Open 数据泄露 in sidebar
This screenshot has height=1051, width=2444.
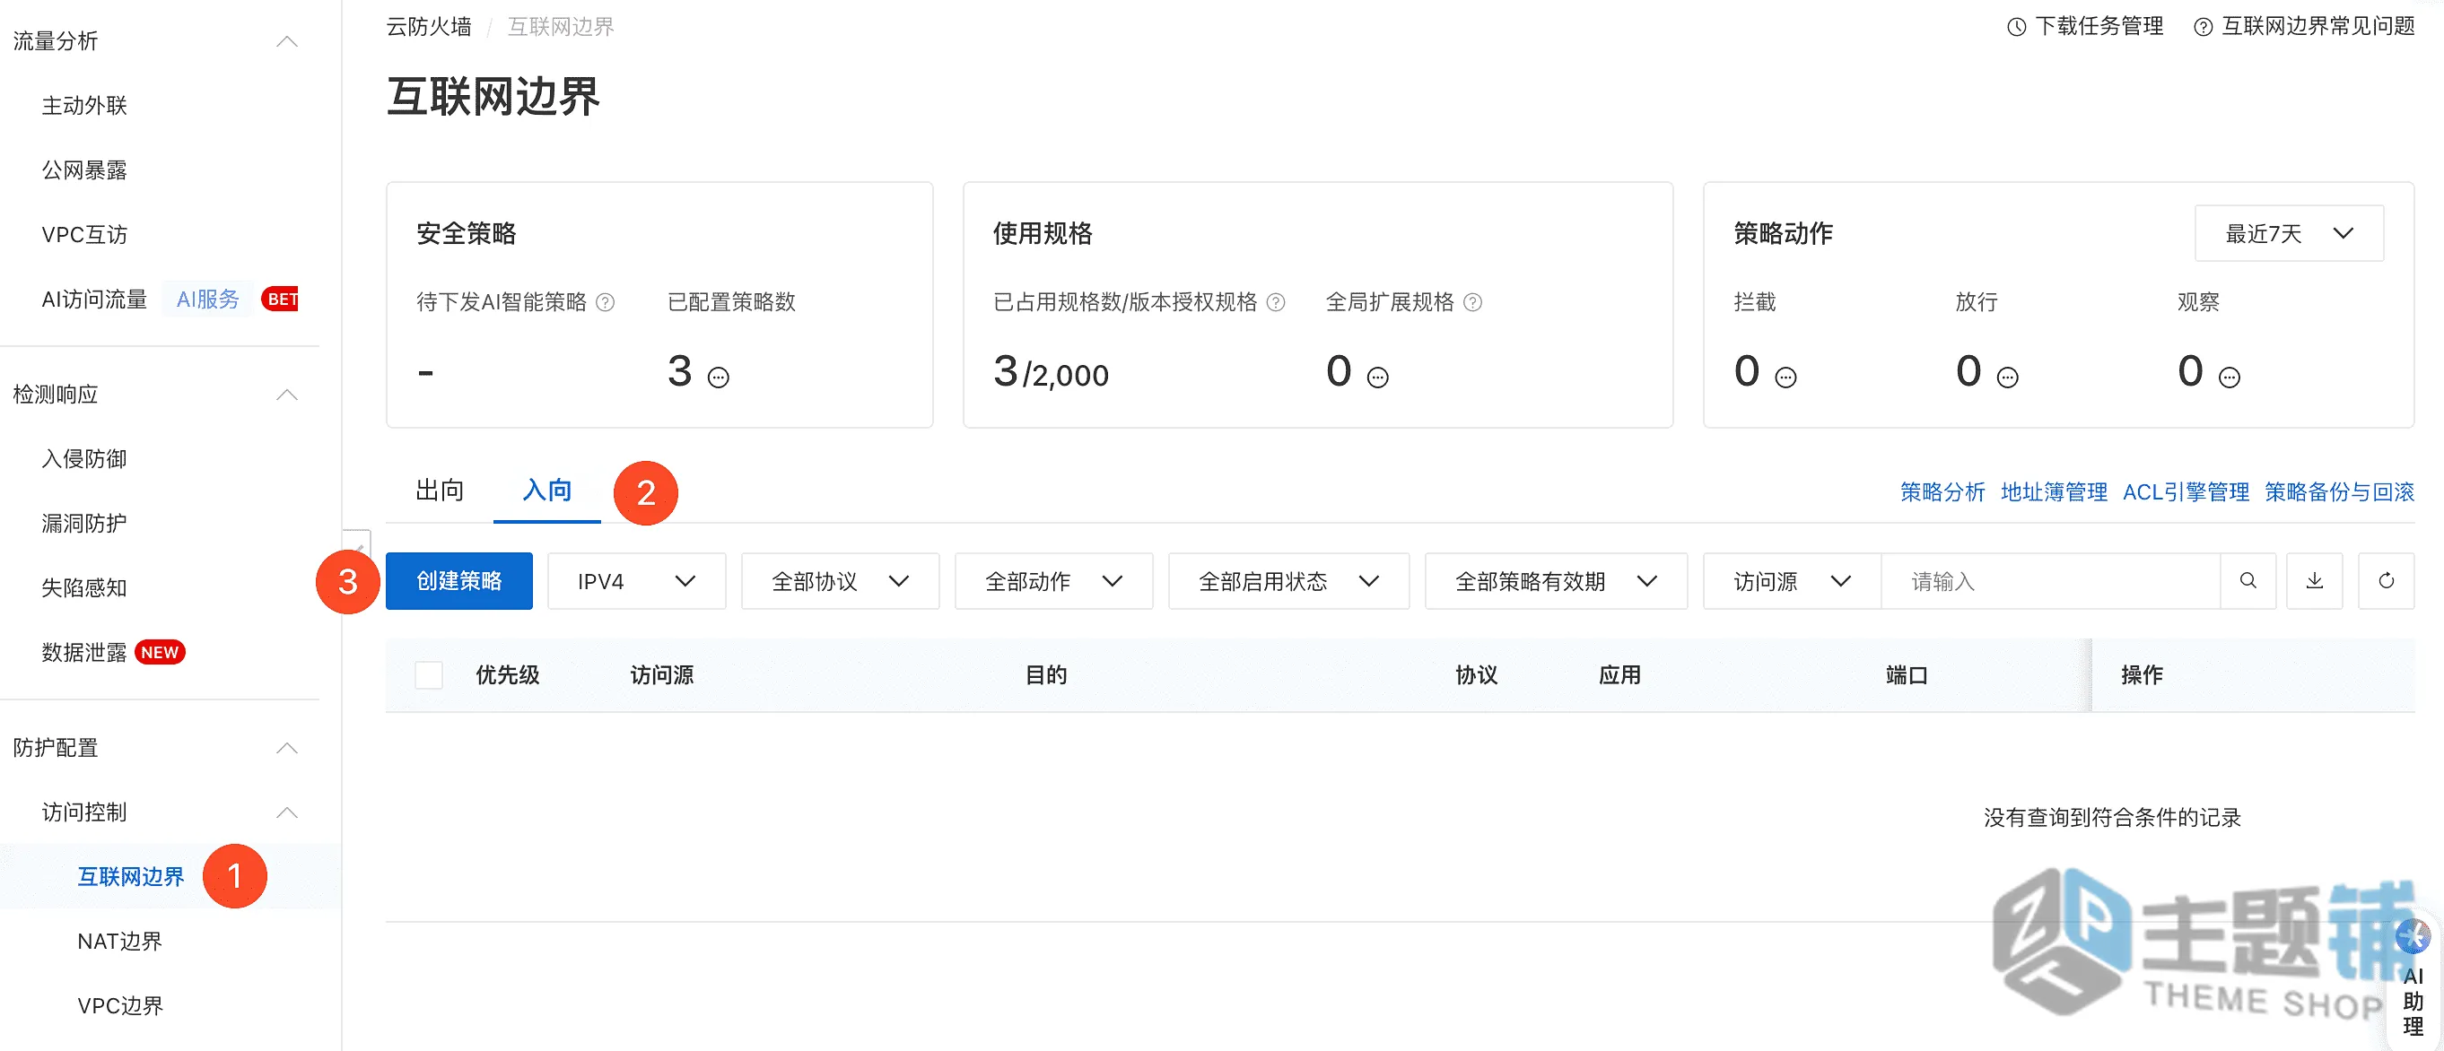[84, 653]
